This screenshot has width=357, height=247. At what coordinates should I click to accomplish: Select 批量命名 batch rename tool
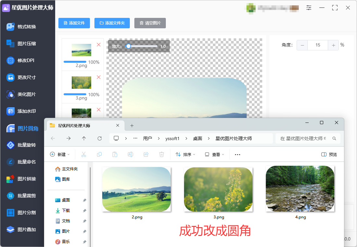click(21, 162)
